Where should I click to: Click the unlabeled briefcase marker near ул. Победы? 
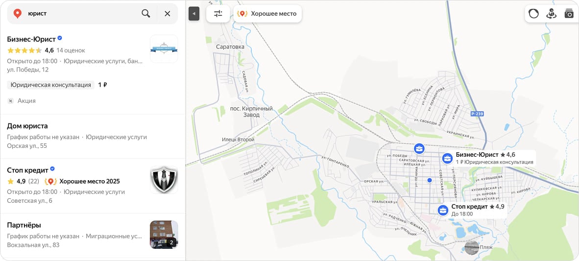[419, 149]
